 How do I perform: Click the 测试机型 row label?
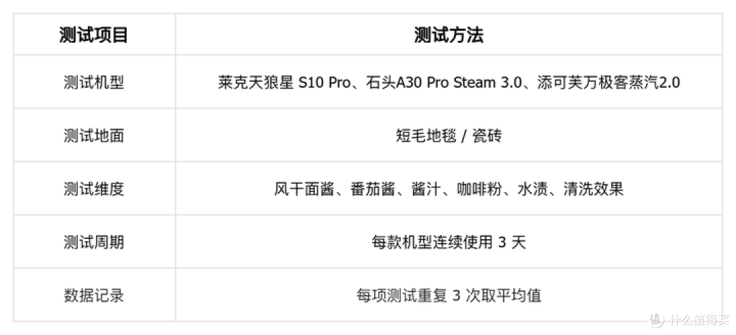tap(94, 82)
